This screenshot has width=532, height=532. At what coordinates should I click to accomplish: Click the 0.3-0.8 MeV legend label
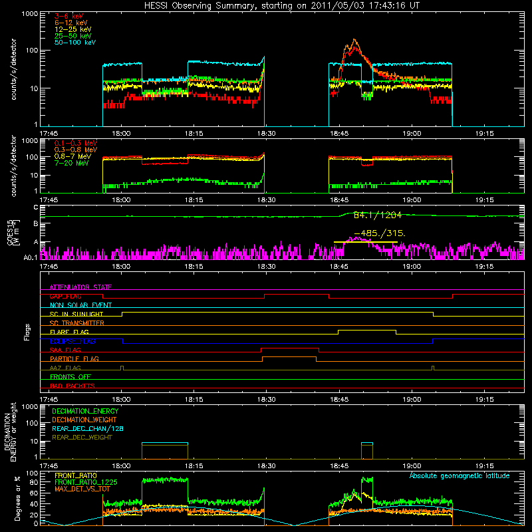click(76, 150)
